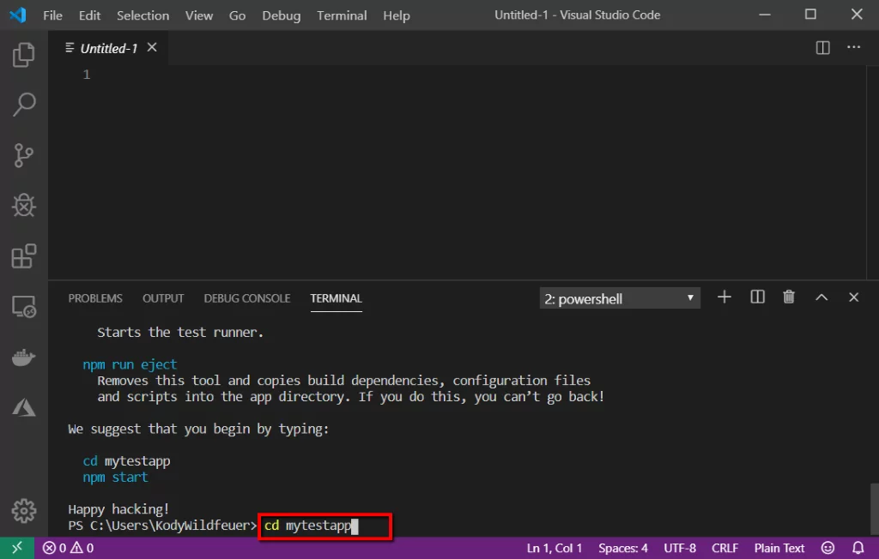Image resolution: width=879 pixels, height=559 pixels.
Task: Open notifications bell
Action: point(858,548)
